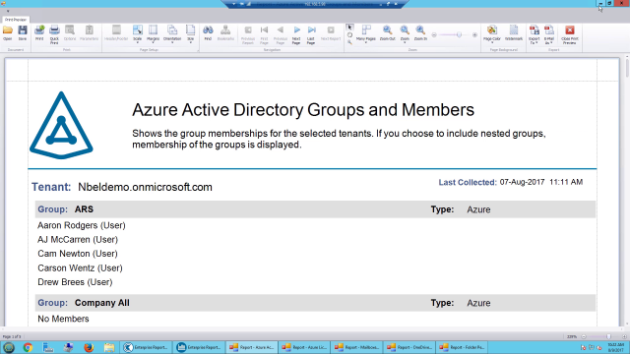The height and width of the screenshot is (354, 630).
Task: Click tenant name Nbeldemo.onmicrosoft.com
Action: click(145, 187)
